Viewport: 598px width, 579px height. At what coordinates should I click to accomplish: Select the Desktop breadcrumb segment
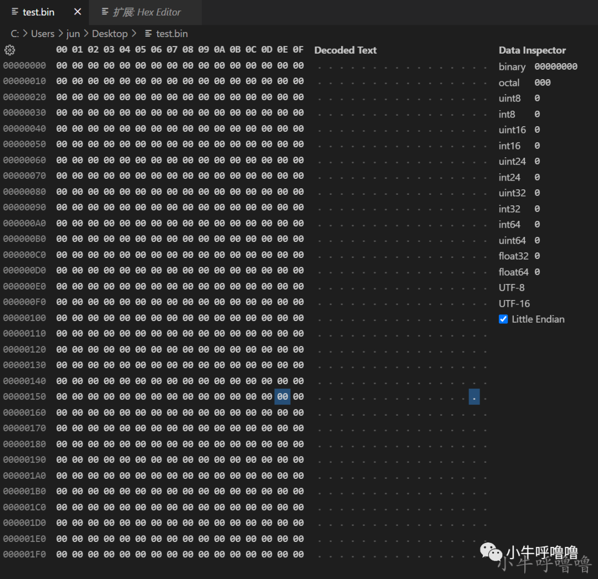click(x=110, y=34)
